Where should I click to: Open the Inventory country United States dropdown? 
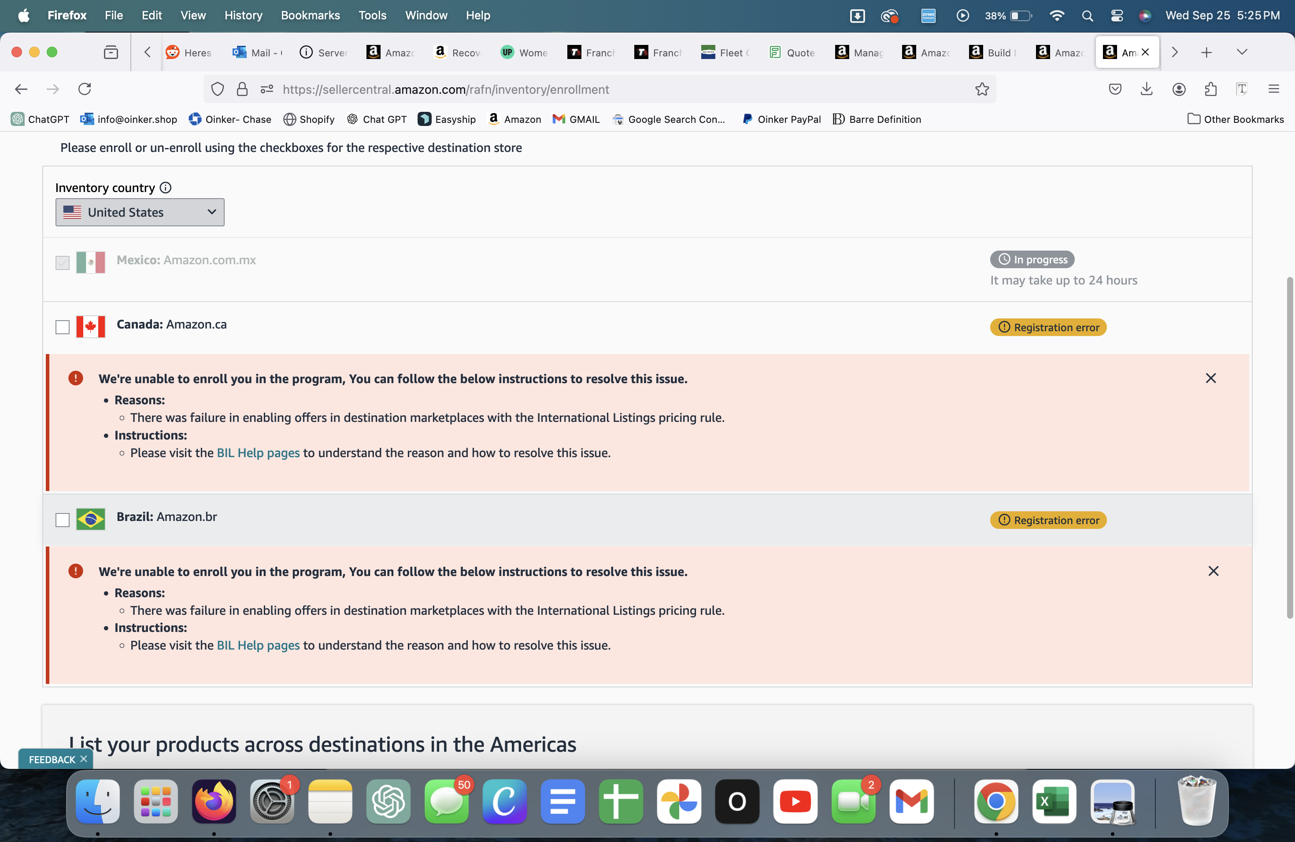coord(140,212)
